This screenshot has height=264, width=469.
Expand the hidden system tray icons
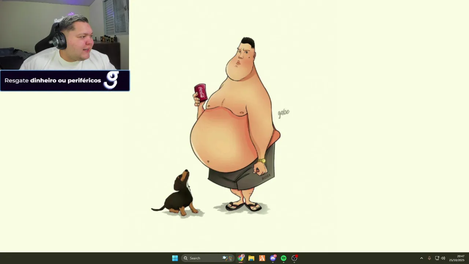(x=421, y=258)
